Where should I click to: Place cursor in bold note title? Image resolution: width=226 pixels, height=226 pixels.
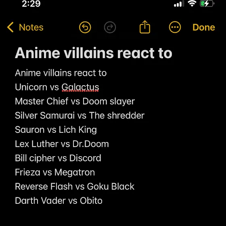click(94, 53)
